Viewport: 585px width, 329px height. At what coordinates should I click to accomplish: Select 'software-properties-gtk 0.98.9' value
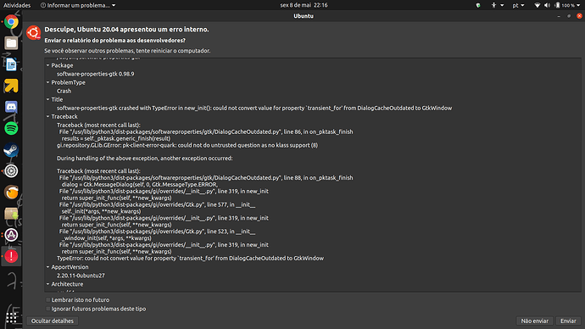(96, 74)
